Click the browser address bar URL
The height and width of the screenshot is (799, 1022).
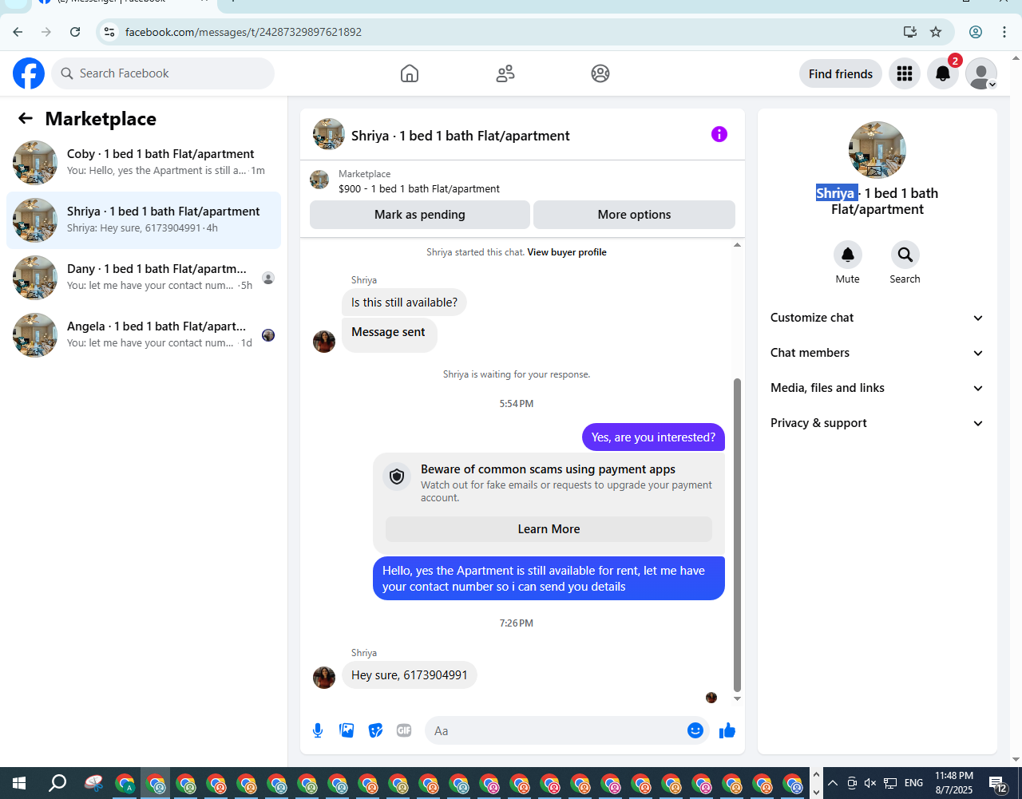(244, 32)
